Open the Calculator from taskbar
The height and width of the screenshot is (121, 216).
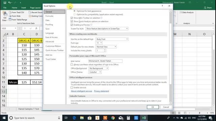click(128, 118)
